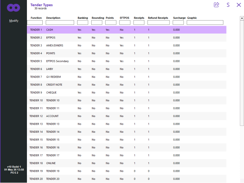The height and width of the screenshot is (183, 244).
Task: Select the CASH tender row
Action: pos(127,30)
